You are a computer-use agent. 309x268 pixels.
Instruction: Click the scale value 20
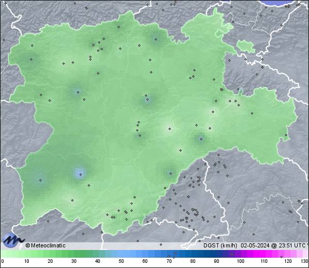click(x=50, y=261)
